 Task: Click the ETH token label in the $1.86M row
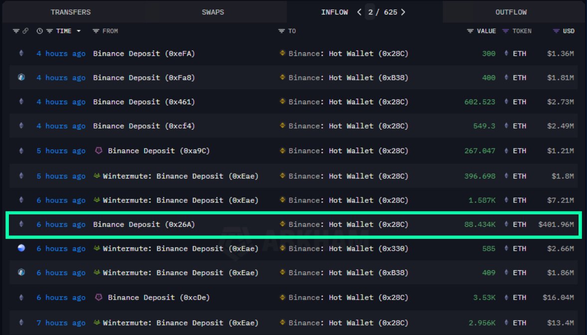coord(519,273)
